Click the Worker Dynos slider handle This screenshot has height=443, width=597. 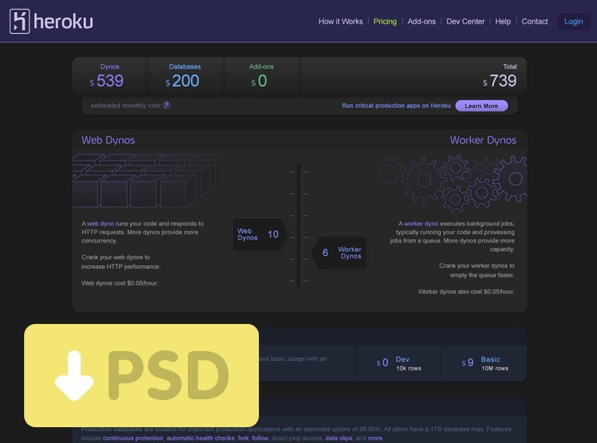338,253
